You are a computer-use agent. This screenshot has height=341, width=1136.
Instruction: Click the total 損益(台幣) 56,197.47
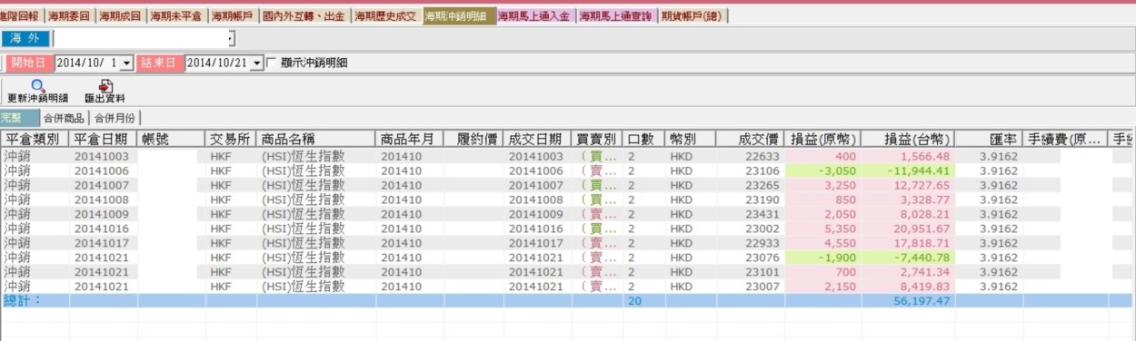(x=921, y=301)
